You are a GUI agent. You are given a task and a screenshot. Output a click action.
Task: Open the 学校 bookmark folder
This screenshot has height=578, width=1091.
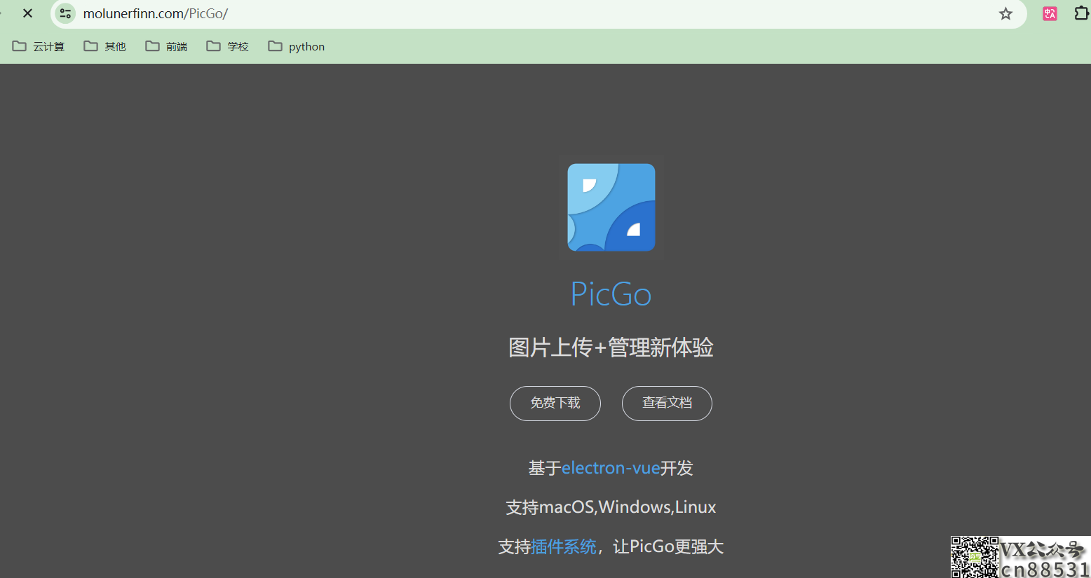[x=228, y=46]
